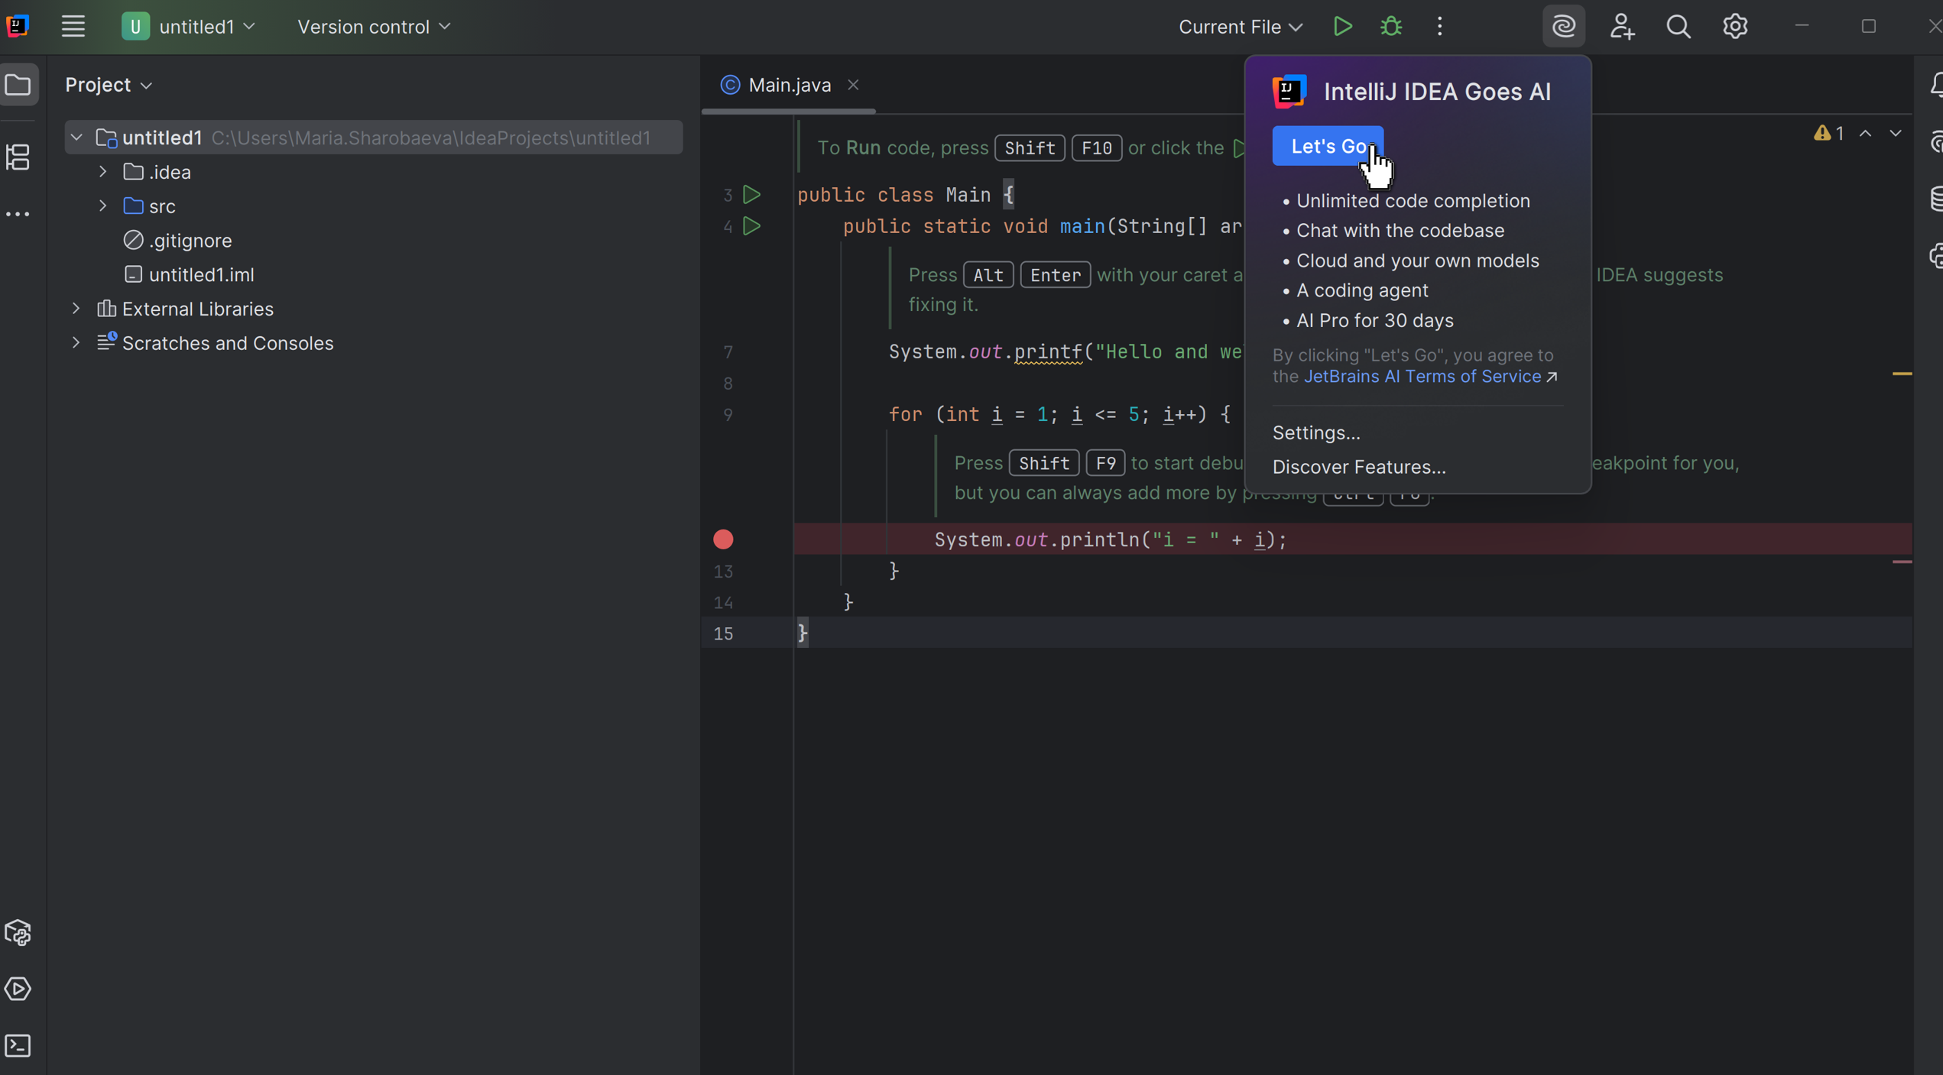Click the yellow warning stripe marker

(1902, 374)
